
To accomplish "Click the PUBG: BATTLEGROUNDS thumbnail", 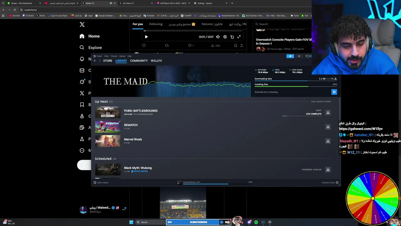I will point(108,112).
